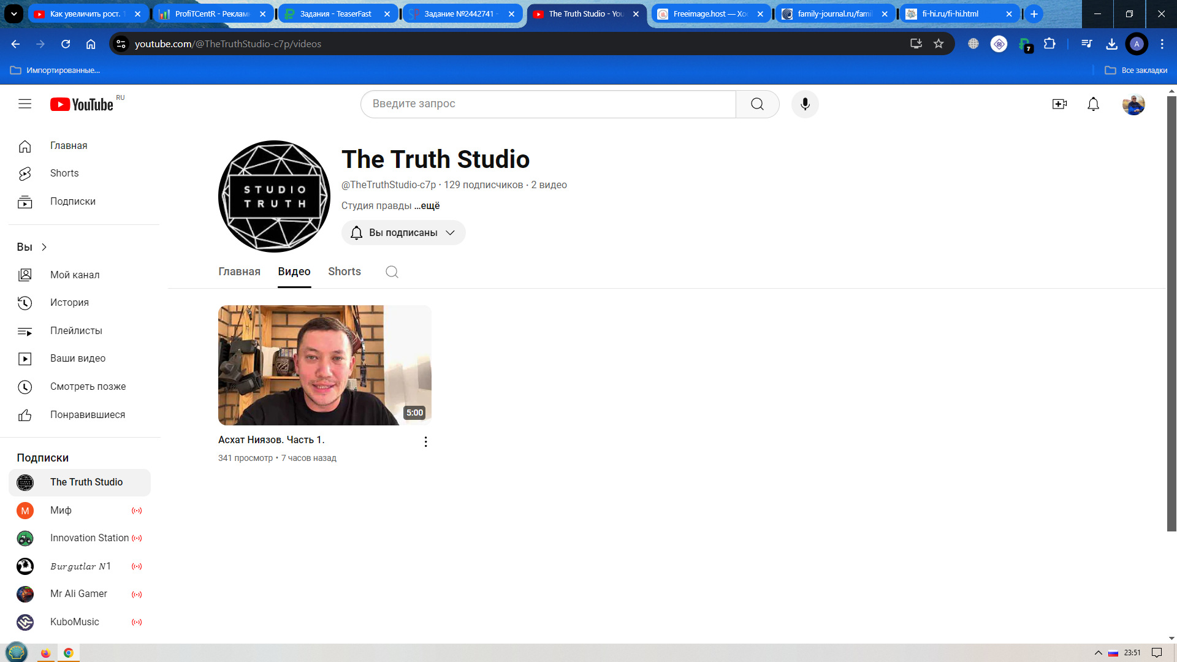1177x662 pixels.
Task: Click the page vertical scrollbar
Action: click(1171, 313)
